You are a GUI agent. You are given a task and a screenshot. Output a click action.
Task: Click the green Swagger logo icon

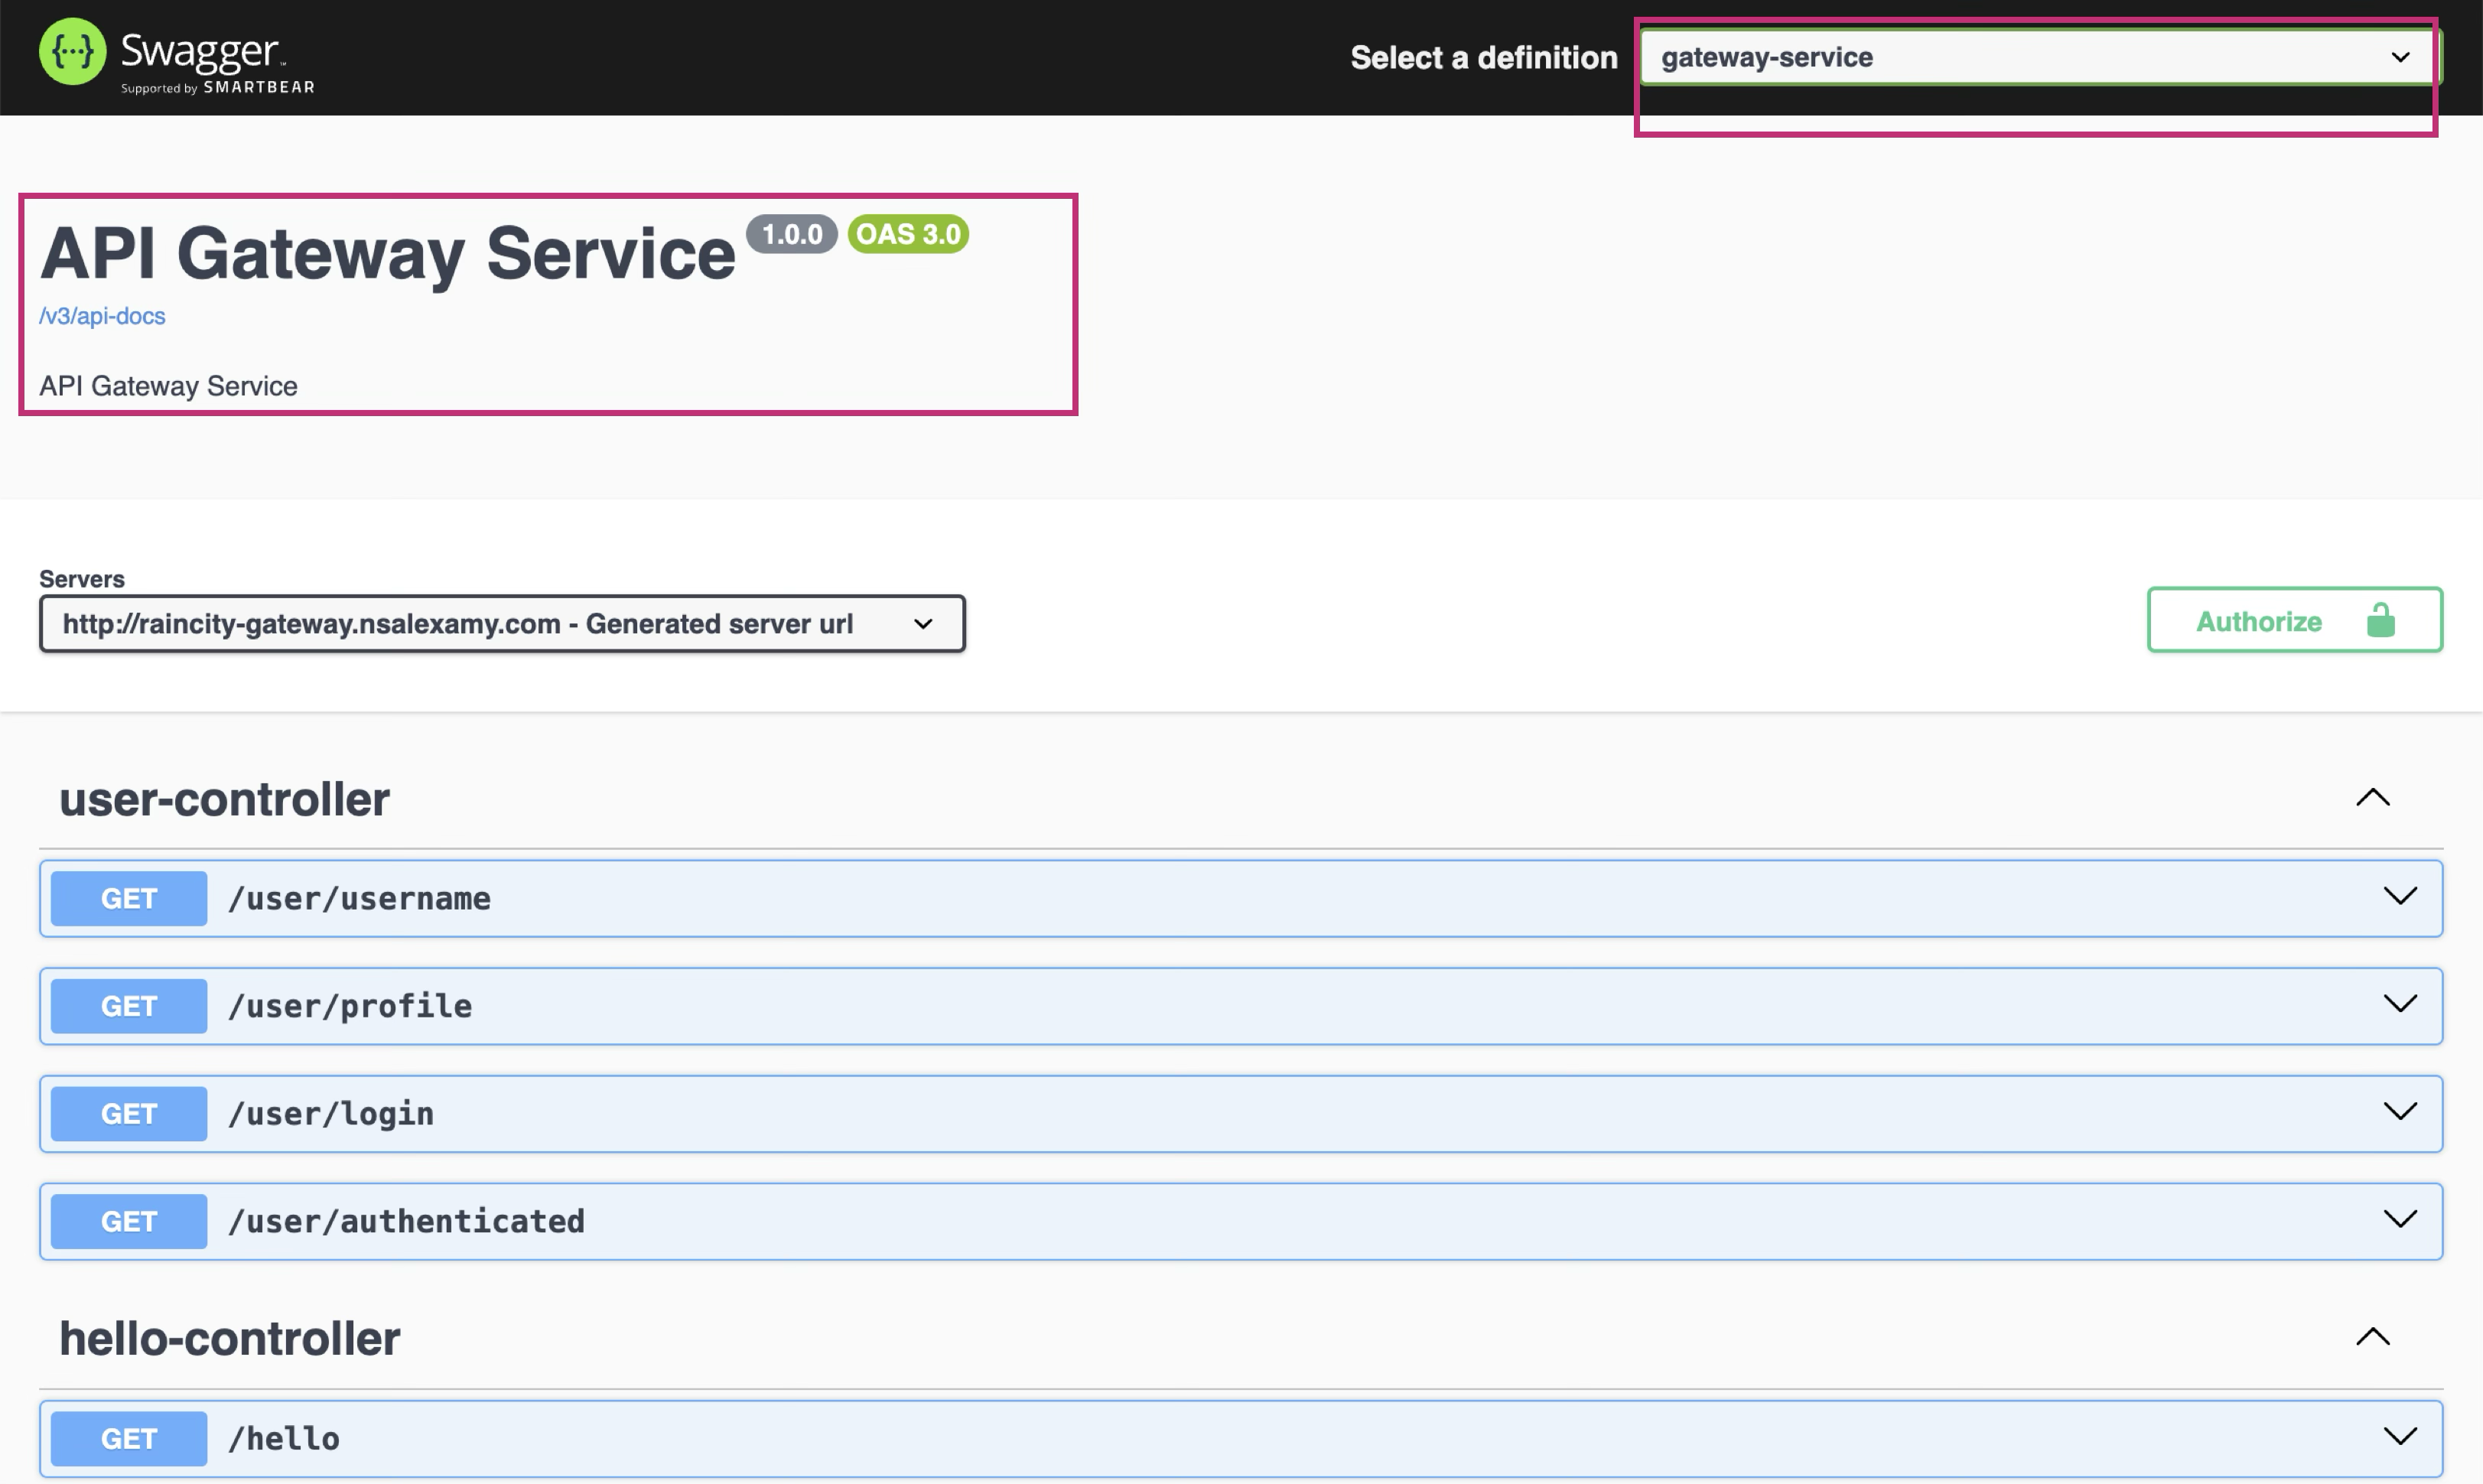click(x=72, y=52)
